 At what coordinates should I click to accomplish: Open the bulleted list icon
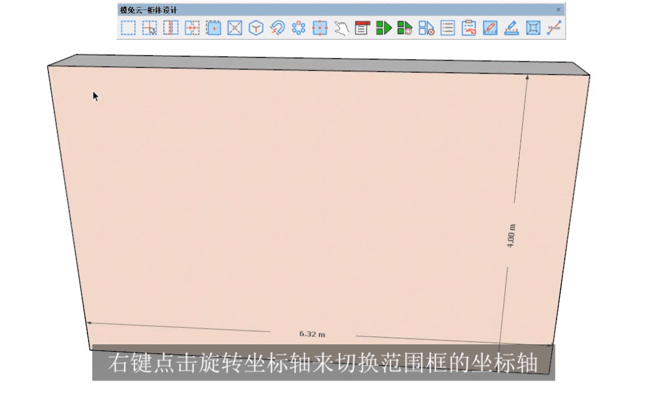point(448,28)
